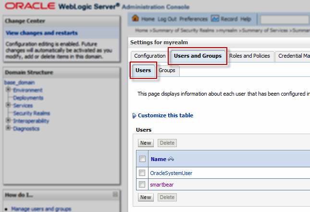The width and height of the screenshot is (310, 212).
Task: Click Home in the breadcrumb trail
Action: pos(142,30)
